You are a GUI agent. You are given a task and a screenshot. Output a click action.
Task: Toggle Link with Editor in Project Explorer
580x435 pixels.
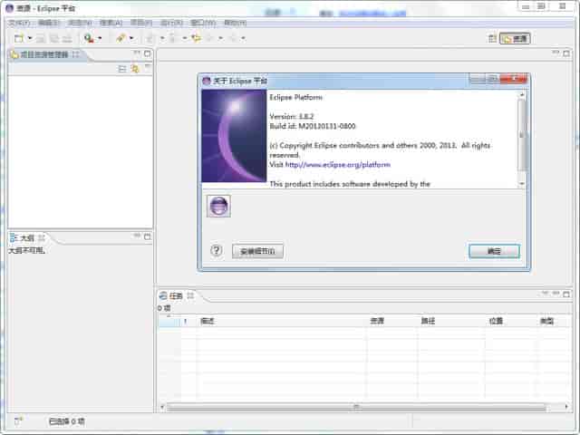tap(135, 69)
